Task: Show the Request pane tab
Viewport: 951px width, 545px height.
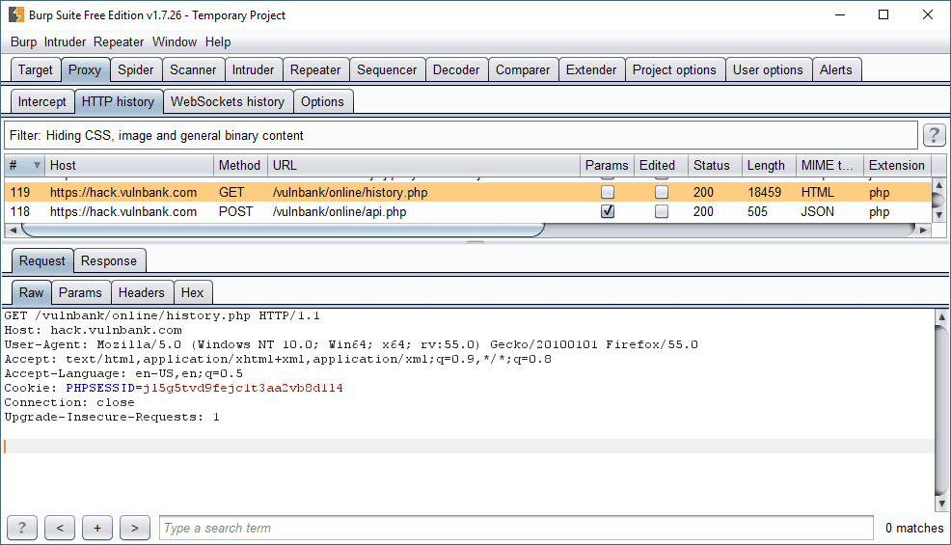Action: click(x=41, y=261)
